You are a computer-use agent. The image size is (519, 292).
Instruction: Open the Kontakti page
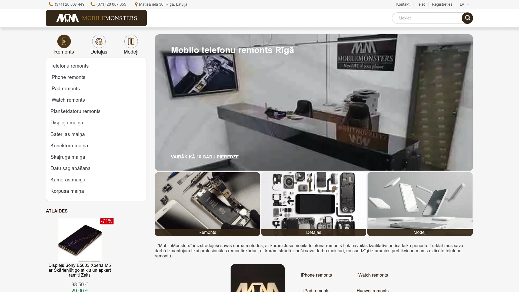click(403, 4)
